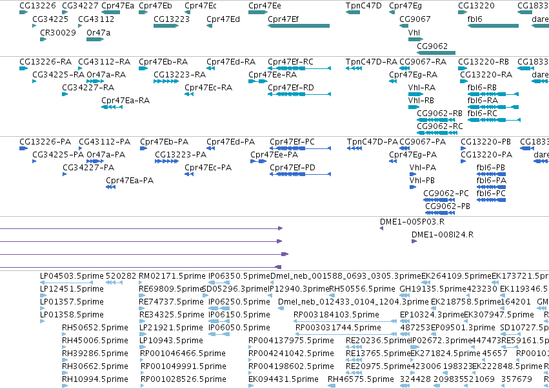Select the TpnC47D-PA protein label

(x=372, y=142)
